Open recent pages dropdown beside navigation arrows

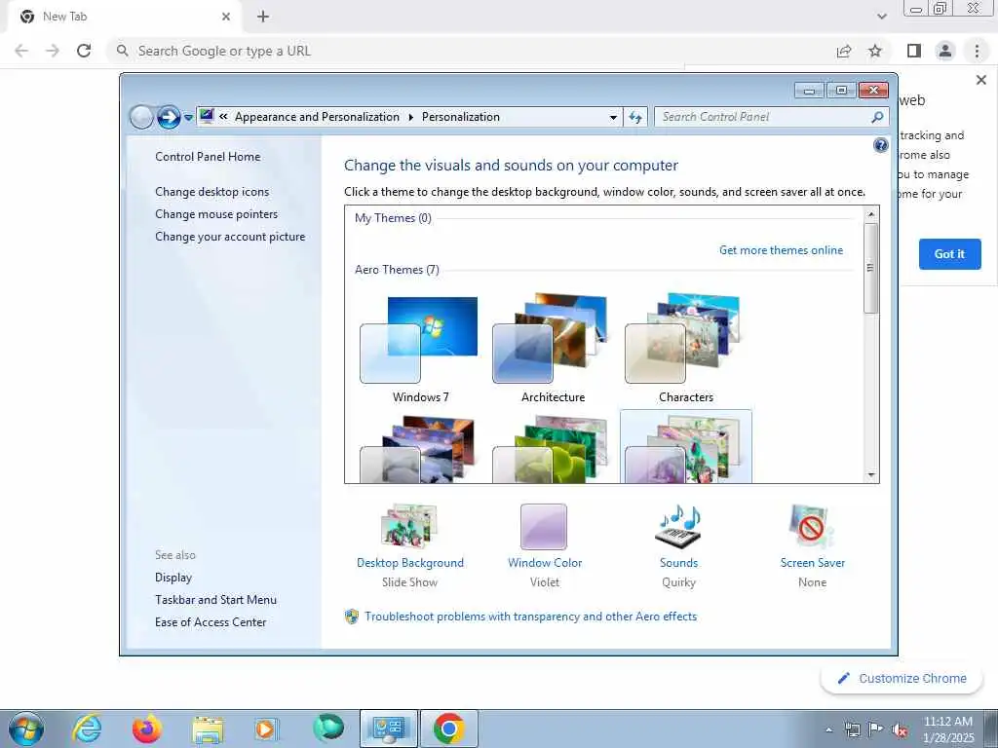coord(188,118)
